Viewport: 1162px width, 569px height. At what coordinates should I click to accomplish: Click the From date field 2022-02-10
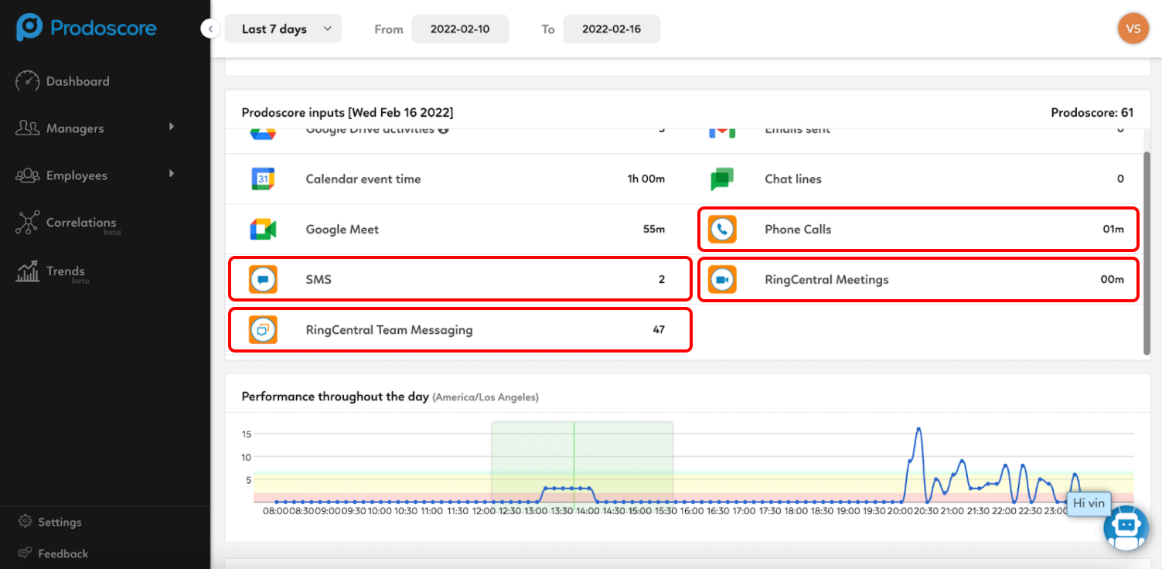460,29
